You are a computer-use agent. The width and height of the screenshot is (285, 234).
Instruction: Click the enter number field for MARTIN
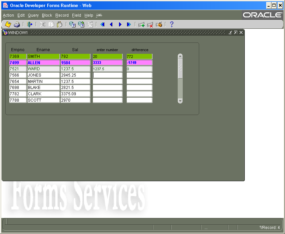click(x=108, y=81)
